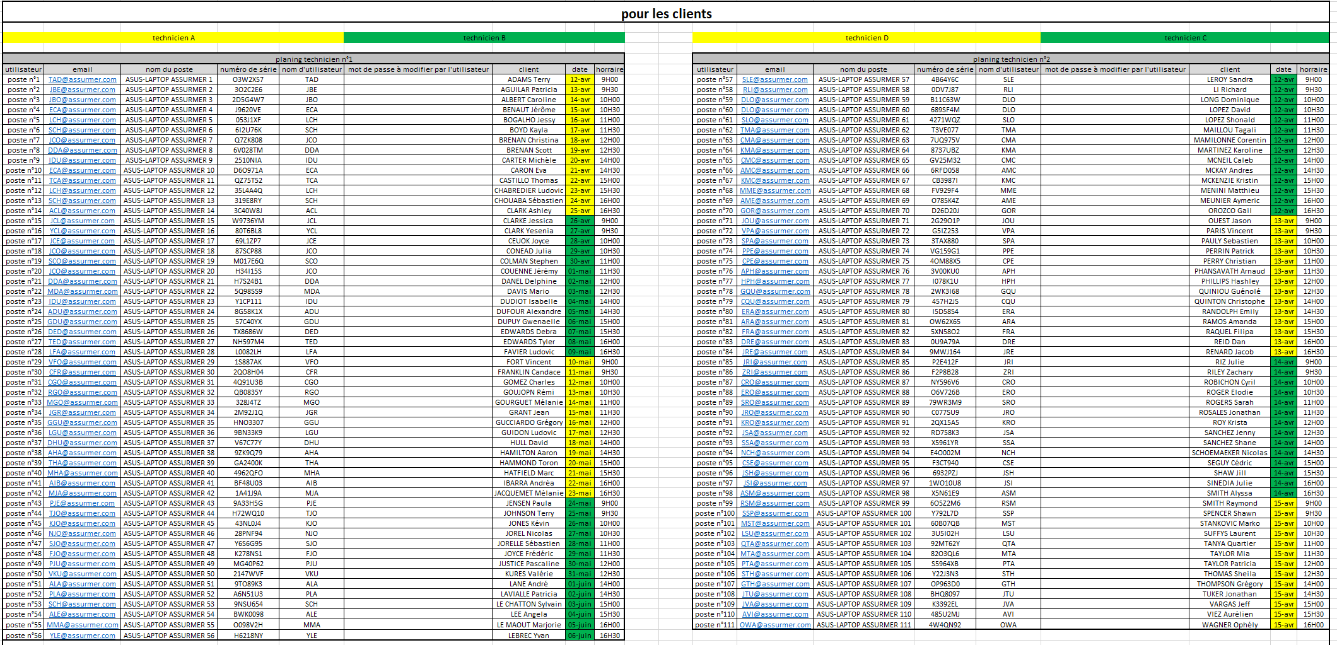The height and width of the screenshot is (645, 1337).
Task: Select the yellow 'technicien D' header cell
Action: (x=867, y=38)
